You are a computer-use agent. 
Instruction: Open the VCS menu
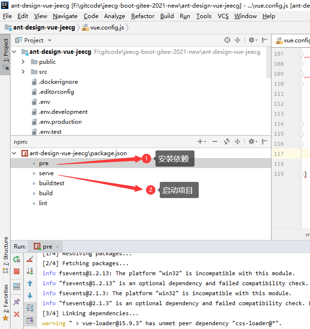click(223, 16)
